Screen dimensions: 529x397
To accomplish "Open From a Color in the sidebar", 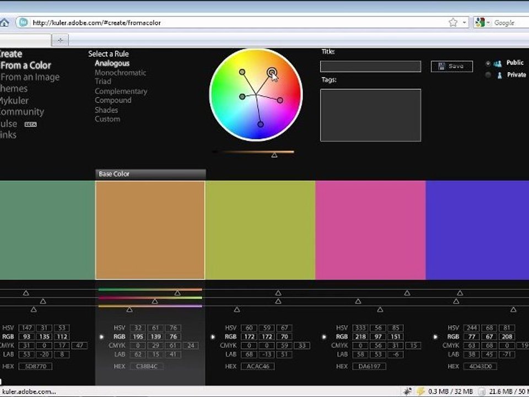I will click(26, 65).
